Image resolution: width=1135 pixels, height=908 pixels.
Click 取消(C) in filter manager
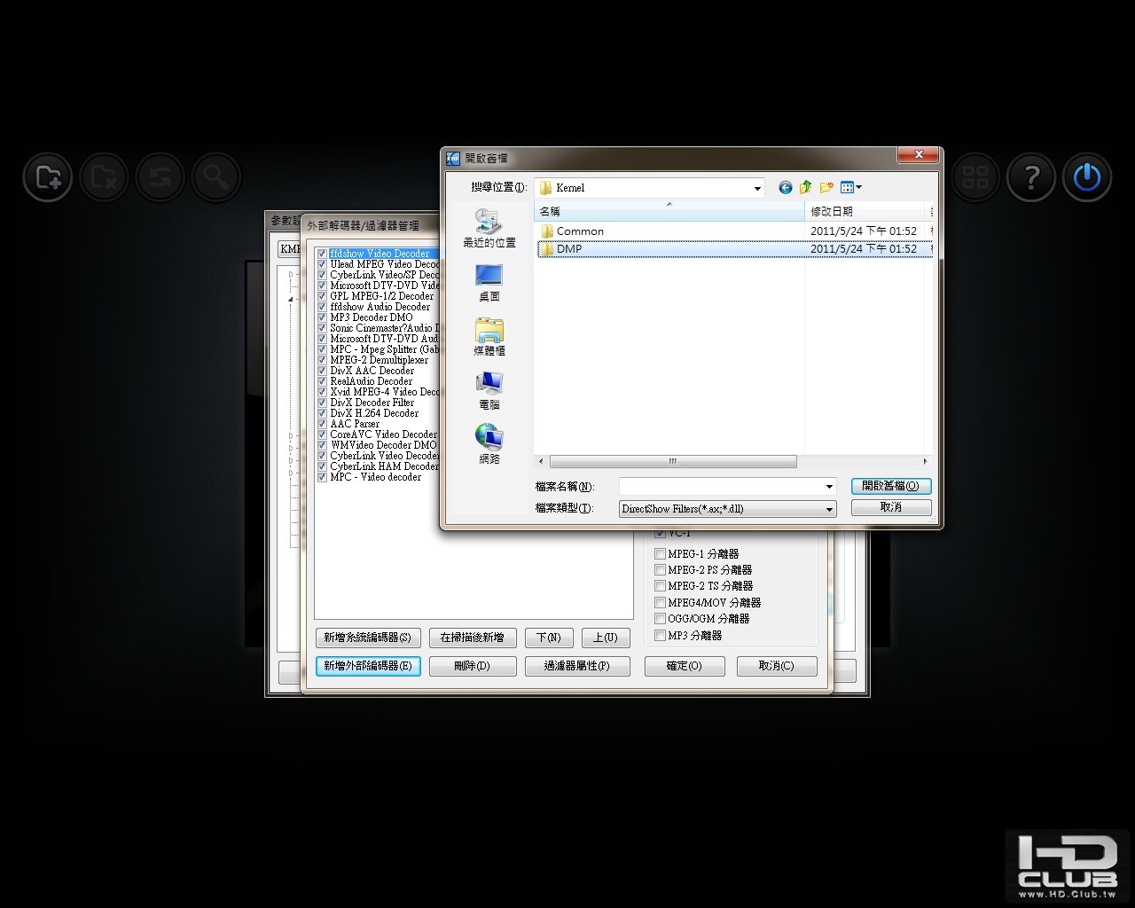tap(777, 666)
